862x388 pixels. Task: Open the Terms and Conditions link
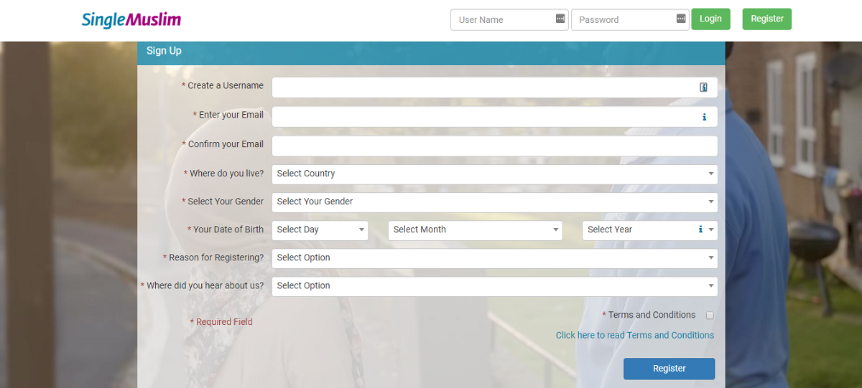click(634, 335)
